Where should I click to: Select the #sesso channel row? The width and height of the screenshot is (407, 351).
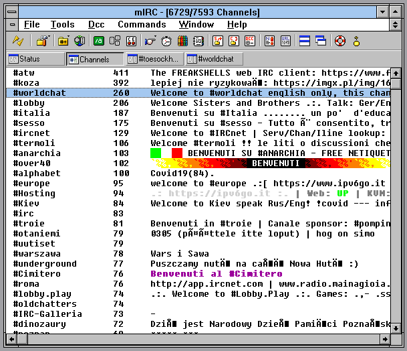pyautogui.click(x=198, y=123)
